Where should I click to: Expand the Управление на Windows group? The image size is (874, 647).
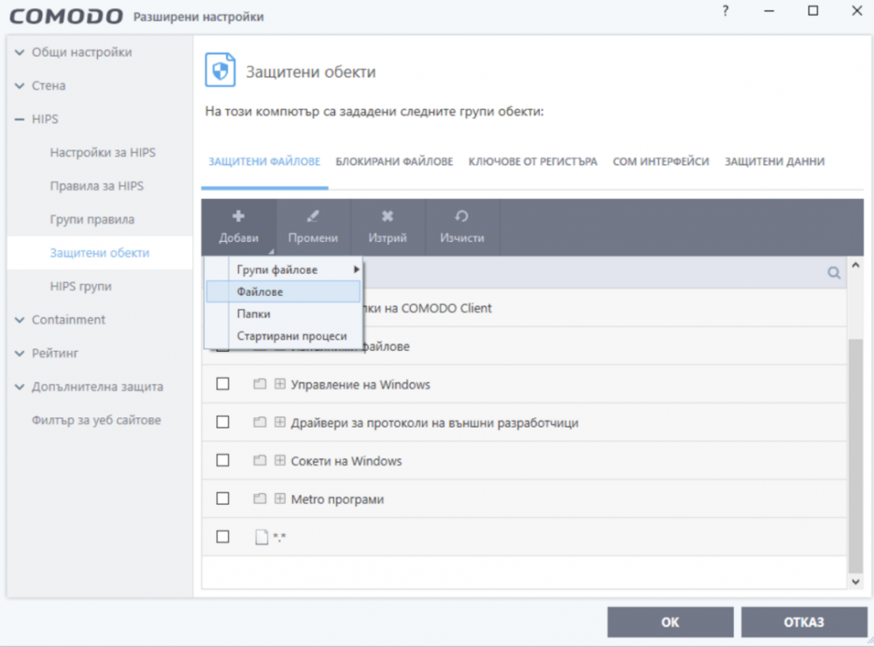coord(280,384)
